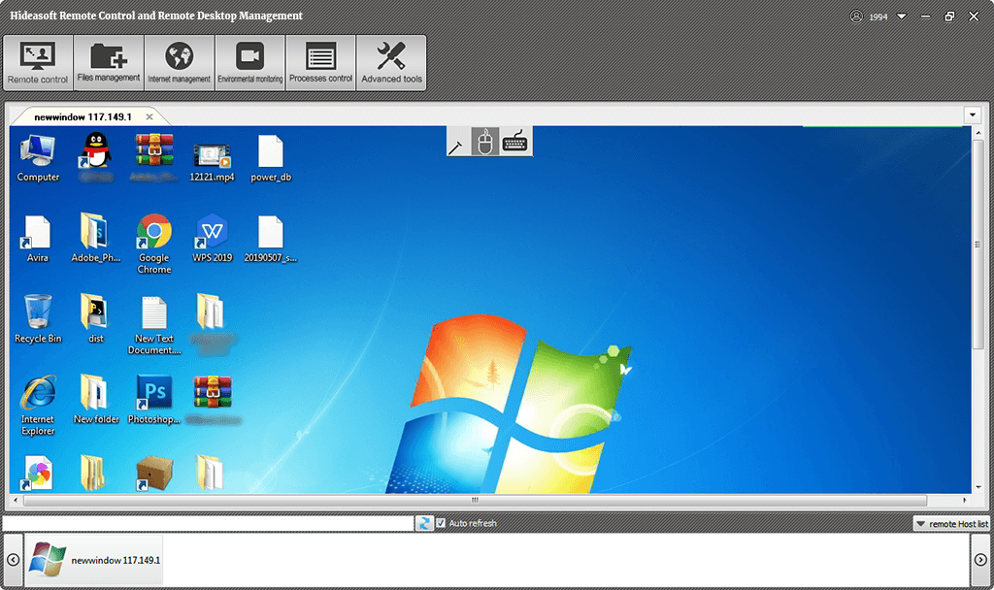The height and width of the screenshot is (590, 994).
Task: Click the Recycle Bin icon
Action: [x=38, y=318]
